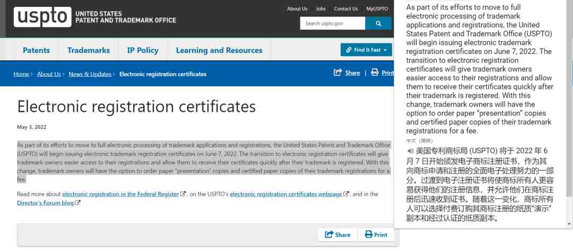Open Director's Forum blog link

coord(45,203)
